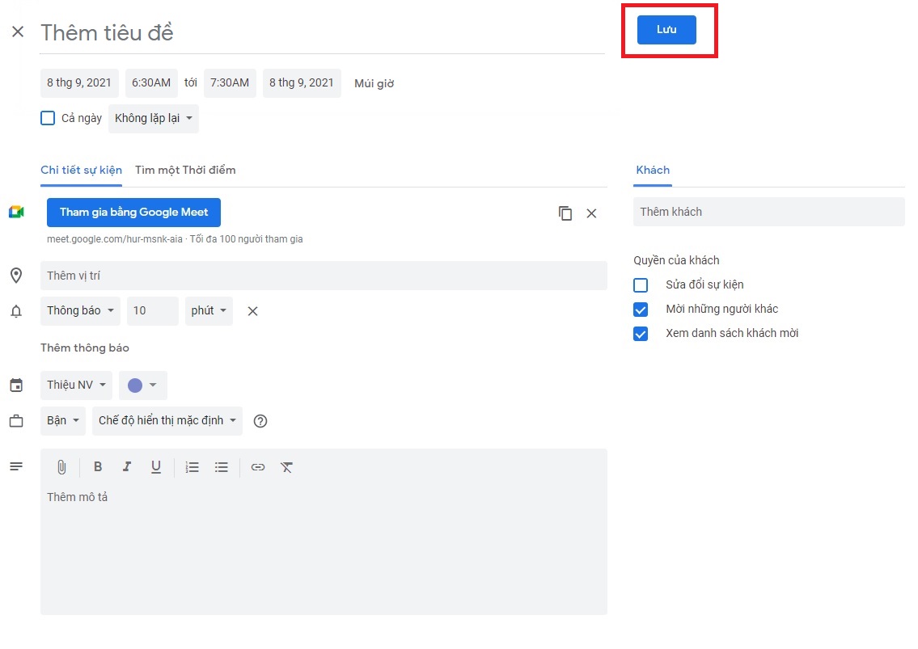Screen dimensions: 918x649
Task: Click the Thêm khách guest field
Action: [768, 212]
